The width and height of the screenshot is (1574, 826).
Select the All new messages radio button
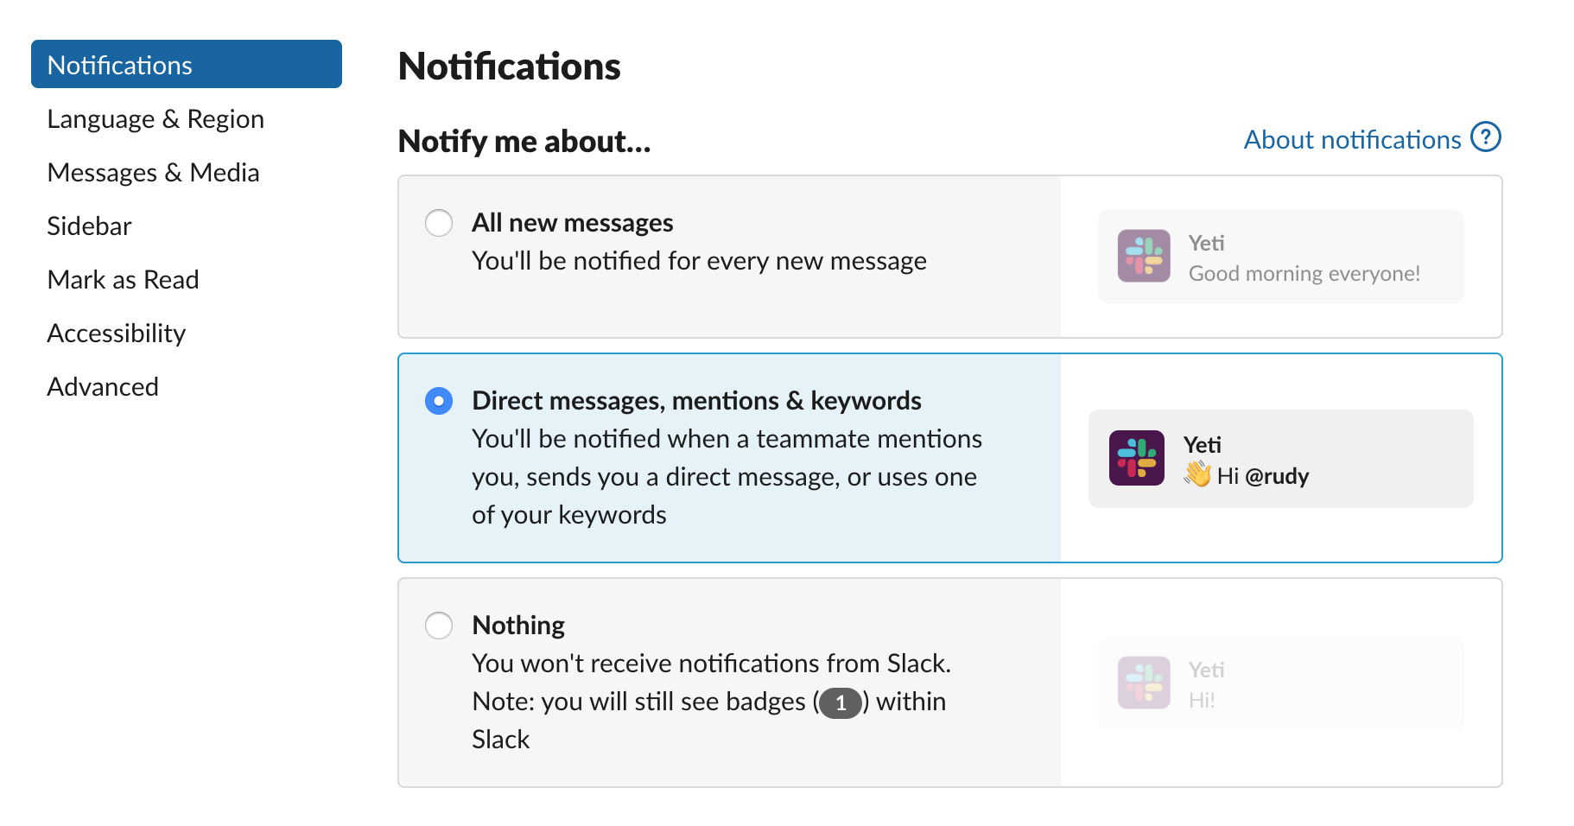coord(439,223)
